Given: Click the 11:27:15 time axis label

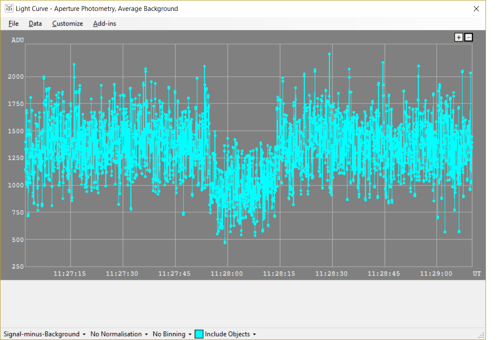Looking at the screenshot, I should pos(69,274).
